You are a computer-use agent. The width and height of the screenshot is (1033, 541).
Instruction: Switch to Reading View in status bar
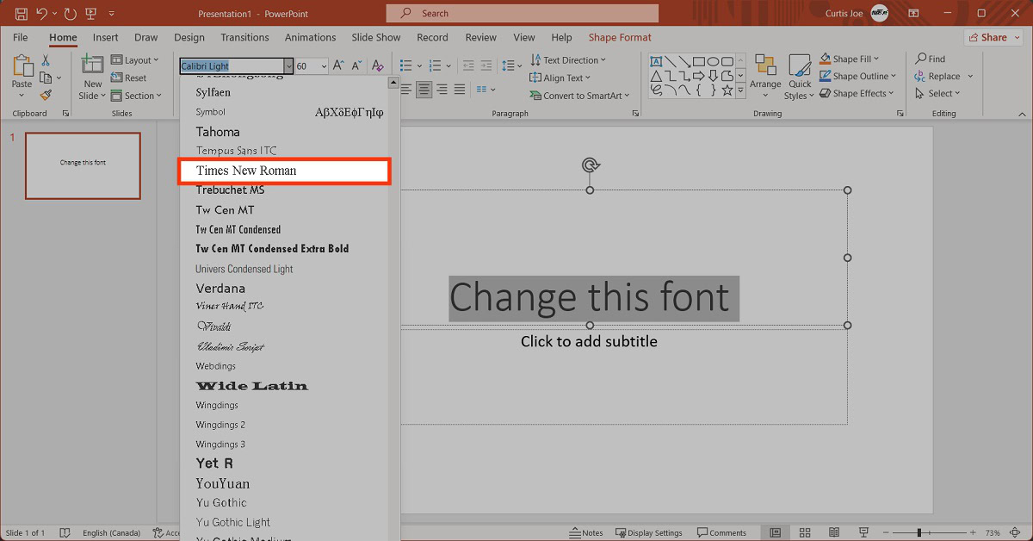(832, 533)
